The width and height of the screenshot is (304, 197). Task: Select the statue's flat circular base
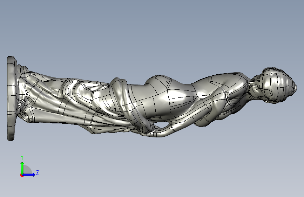click(x=12, y=98)
